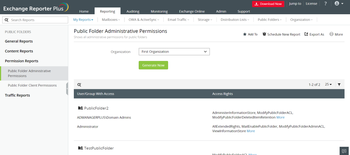Expand Traffic Reports in sidebar
Image resolution: width=350 pixels, height=155 pixels.
point(17,95)
